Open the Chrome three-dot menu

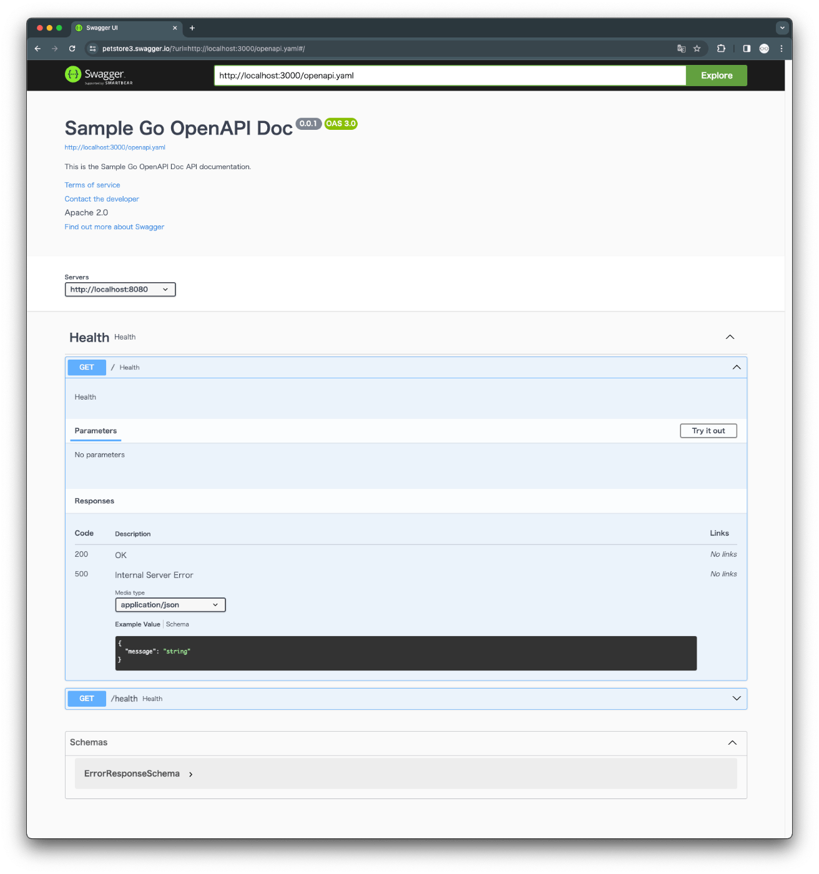782,49
